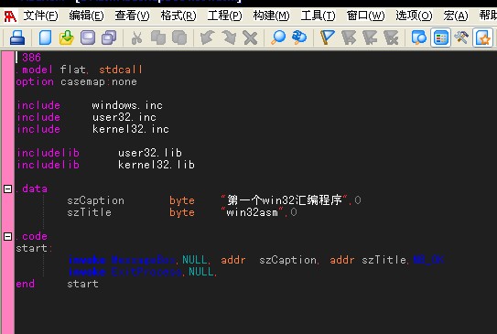Open the 格式(R) menu

click(x=178, y=16)
